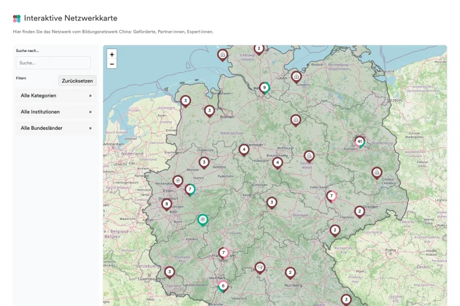Zoom out with the minus button

coord(112,64)
